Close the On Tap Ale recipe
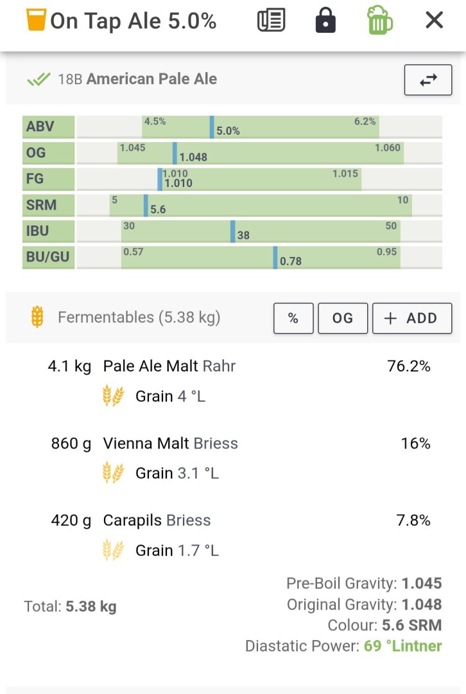Screen dimensions: 466x694 (434, 20)
